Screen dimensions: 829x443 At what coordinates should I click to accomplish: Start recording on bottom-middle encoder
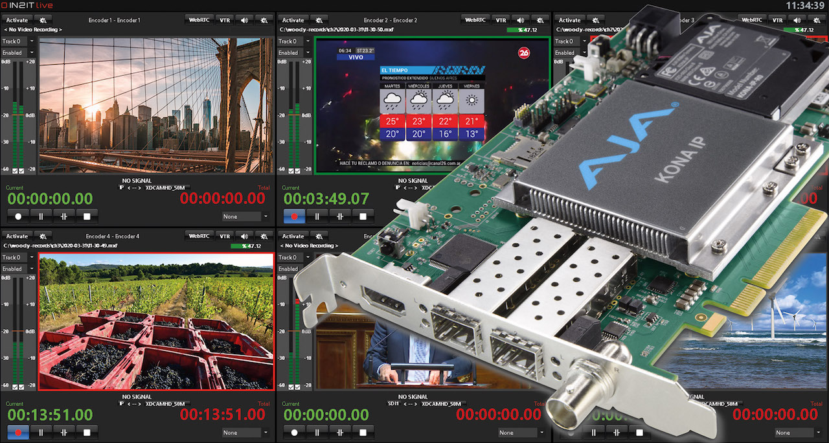tap(294, 432)
